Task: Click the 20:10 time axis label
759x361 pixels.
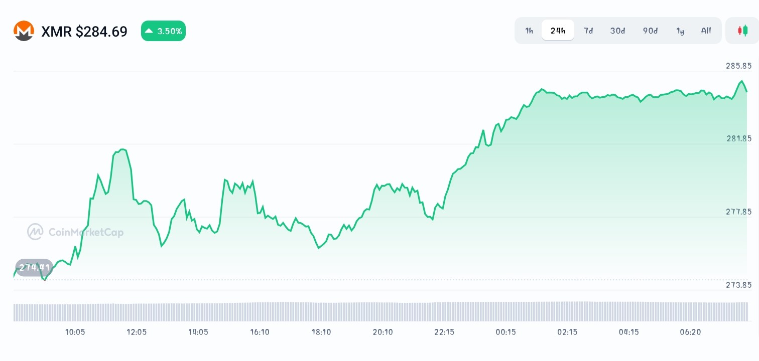Action: pos(383,332)
